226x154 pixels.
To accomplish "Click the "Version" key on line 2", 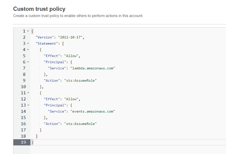I will [x=45, y=37].
